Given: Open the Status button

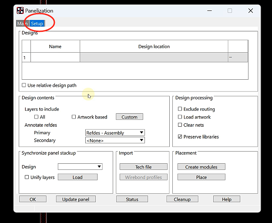Looking at the screenshot, I should [132, 199].
